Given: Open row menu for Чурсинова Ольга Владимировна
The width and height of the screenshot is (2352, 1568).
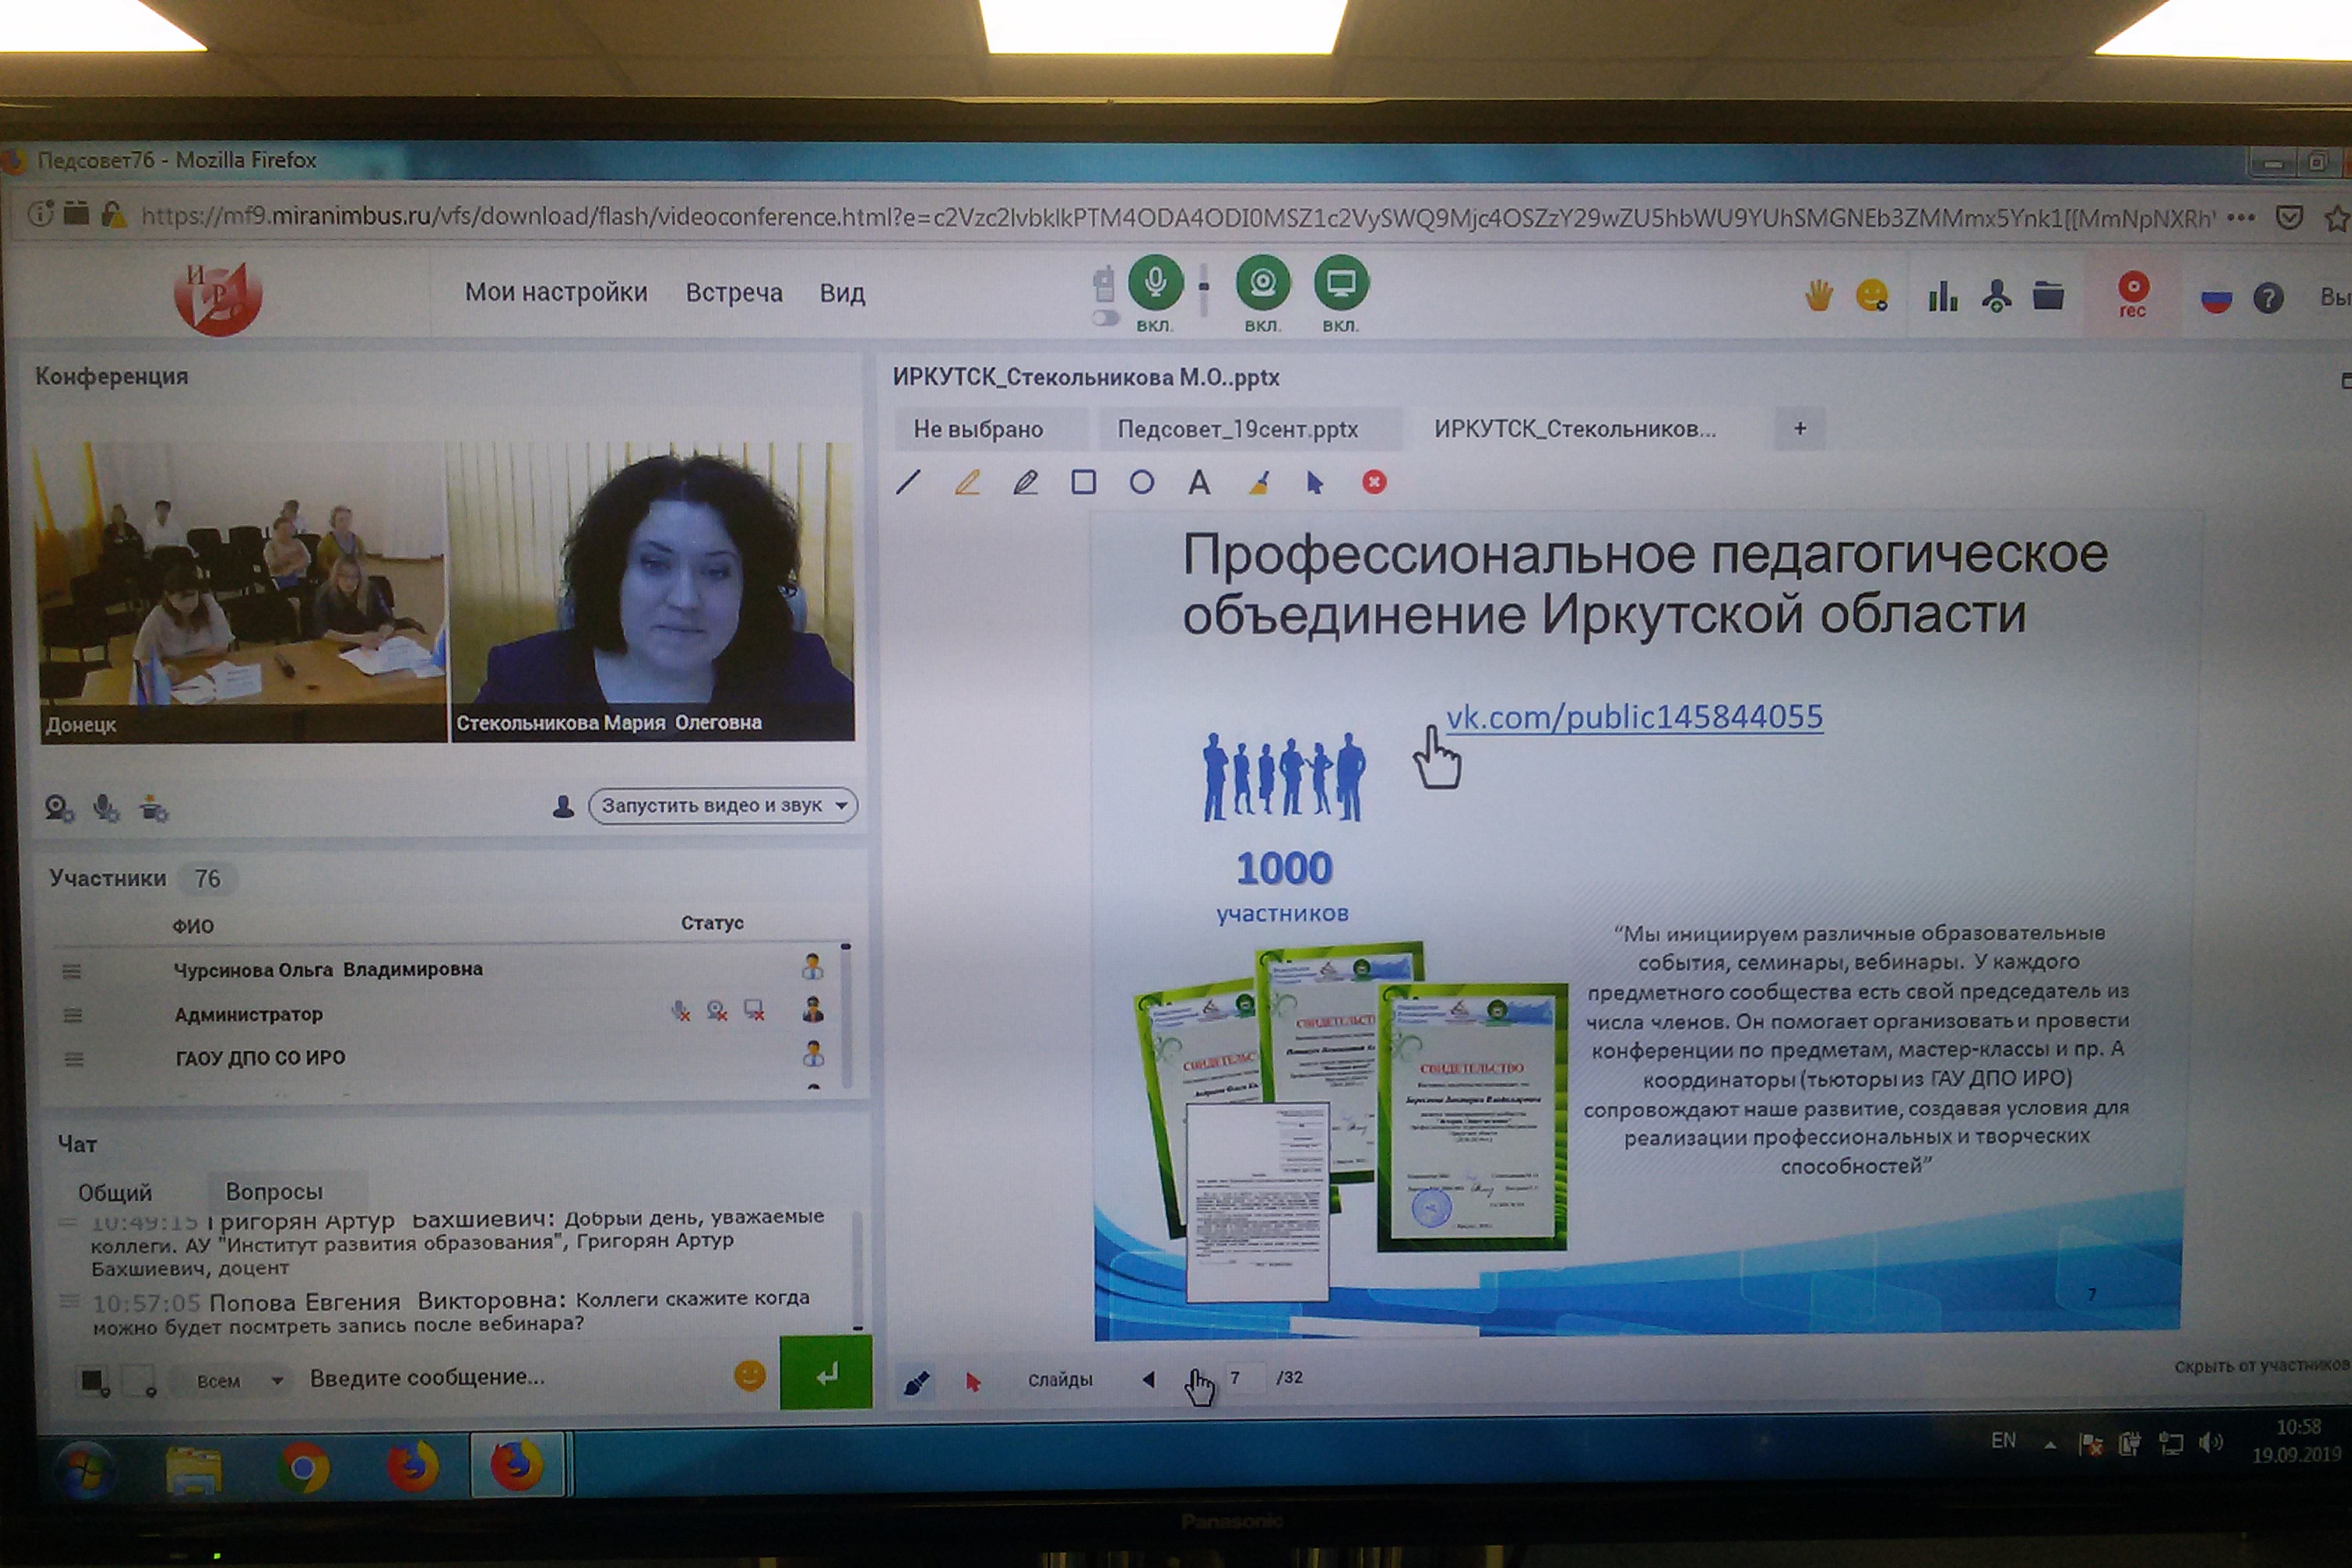Looking at the screenshot, I should point(72,971).
